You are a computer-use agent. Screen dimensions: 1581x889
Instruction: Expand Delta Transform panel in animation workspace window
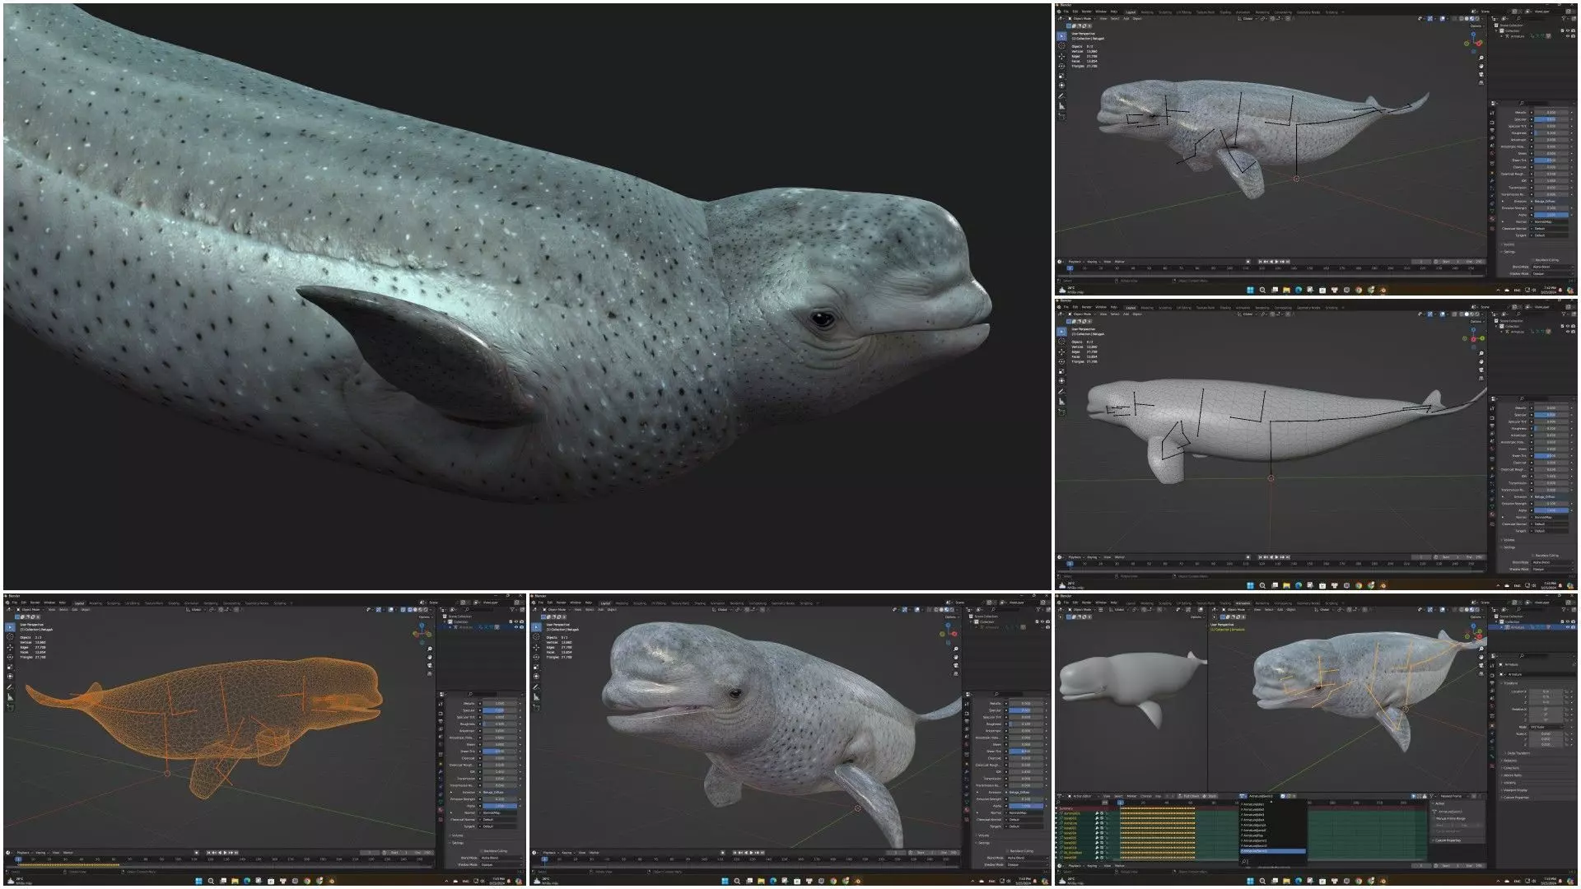pyautogui.click(x=1517, y=753)
